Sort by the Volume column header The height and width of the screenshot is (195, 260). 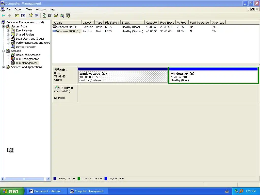tap(67, 23)
